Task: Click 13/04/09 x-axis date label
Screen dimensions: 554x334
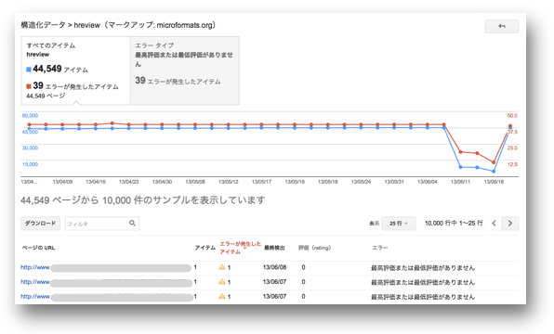Action: point(62,182)
